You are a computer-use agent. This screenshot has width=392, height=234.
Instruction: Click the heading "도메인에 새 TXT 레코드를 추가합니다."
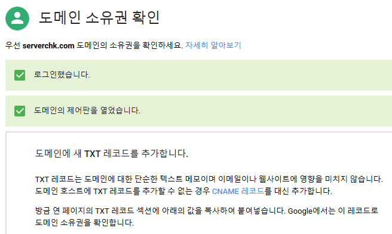coord(112,153)
